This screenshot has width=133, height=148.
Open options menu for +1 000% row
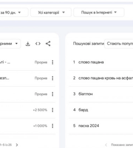coord(52,126)
